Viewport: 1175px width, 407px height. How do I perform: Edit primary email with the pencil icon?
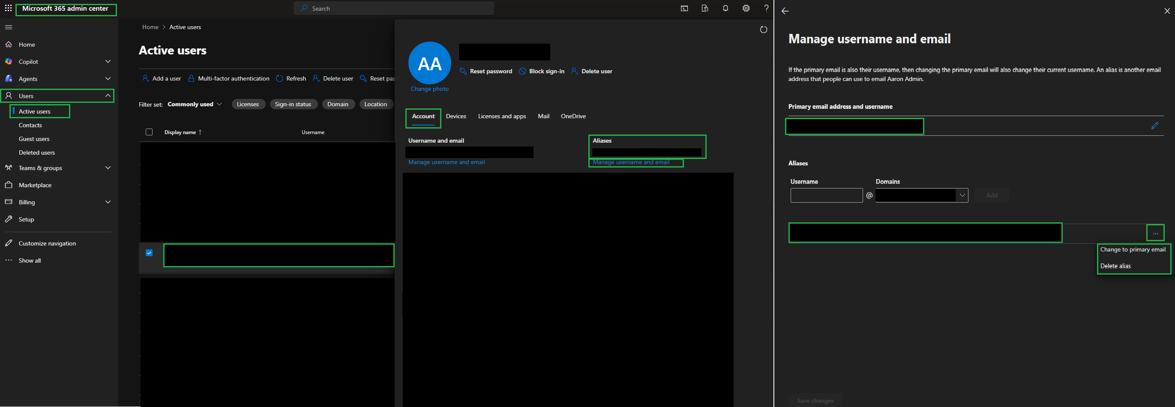click(1155, 126)
